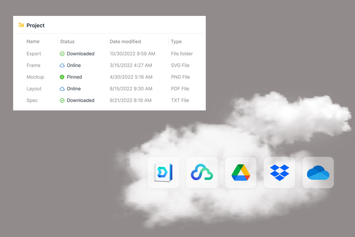Select the Google Drive icon
Image resolution: width=355 pixels, height=237 pixels.
(241, 172)
